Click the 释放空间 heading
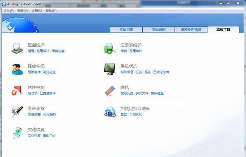The image size is (246, 157). [x=36, y=66]
